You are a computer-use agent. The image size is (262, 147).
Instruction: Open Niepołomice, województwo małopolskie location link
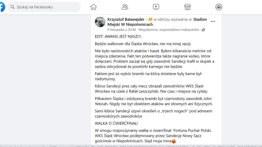(x=169, y=30)
